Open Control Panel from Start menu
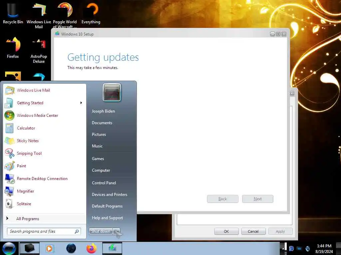 [104, 183]
